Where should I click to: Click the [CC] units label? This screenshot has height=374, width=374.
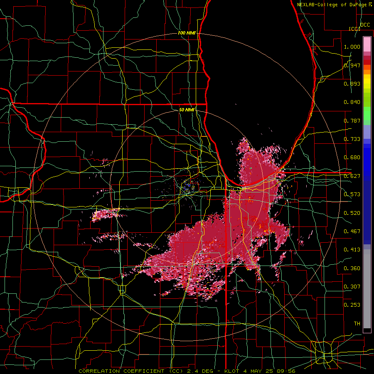[x=354, y=29]
